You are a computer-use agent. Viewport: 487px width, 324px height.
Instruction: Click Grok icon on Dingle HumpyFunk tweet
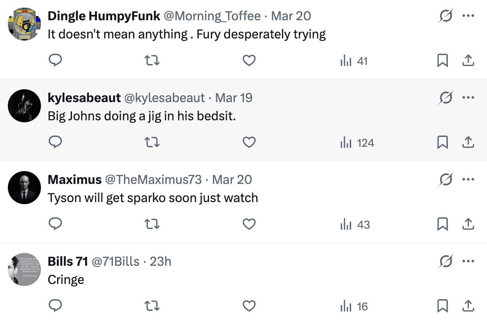[x=446, y=16]
